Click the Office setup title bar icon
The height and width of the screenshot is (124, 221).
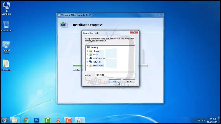(x=59, y=15)
